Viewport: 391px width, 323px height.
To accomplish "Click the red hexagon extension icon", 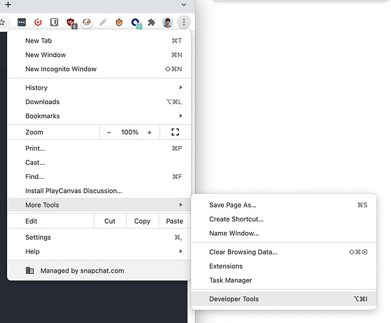I will click(x=38, y=23).
